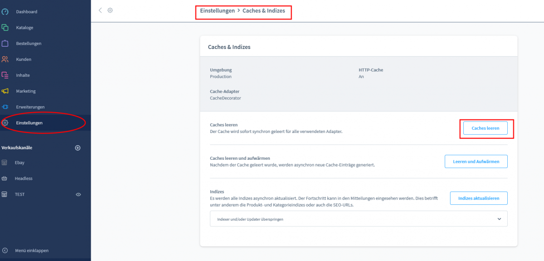Click the Erweiterungen plug icon
Screen dimensions: 544x261
(5, 107)
